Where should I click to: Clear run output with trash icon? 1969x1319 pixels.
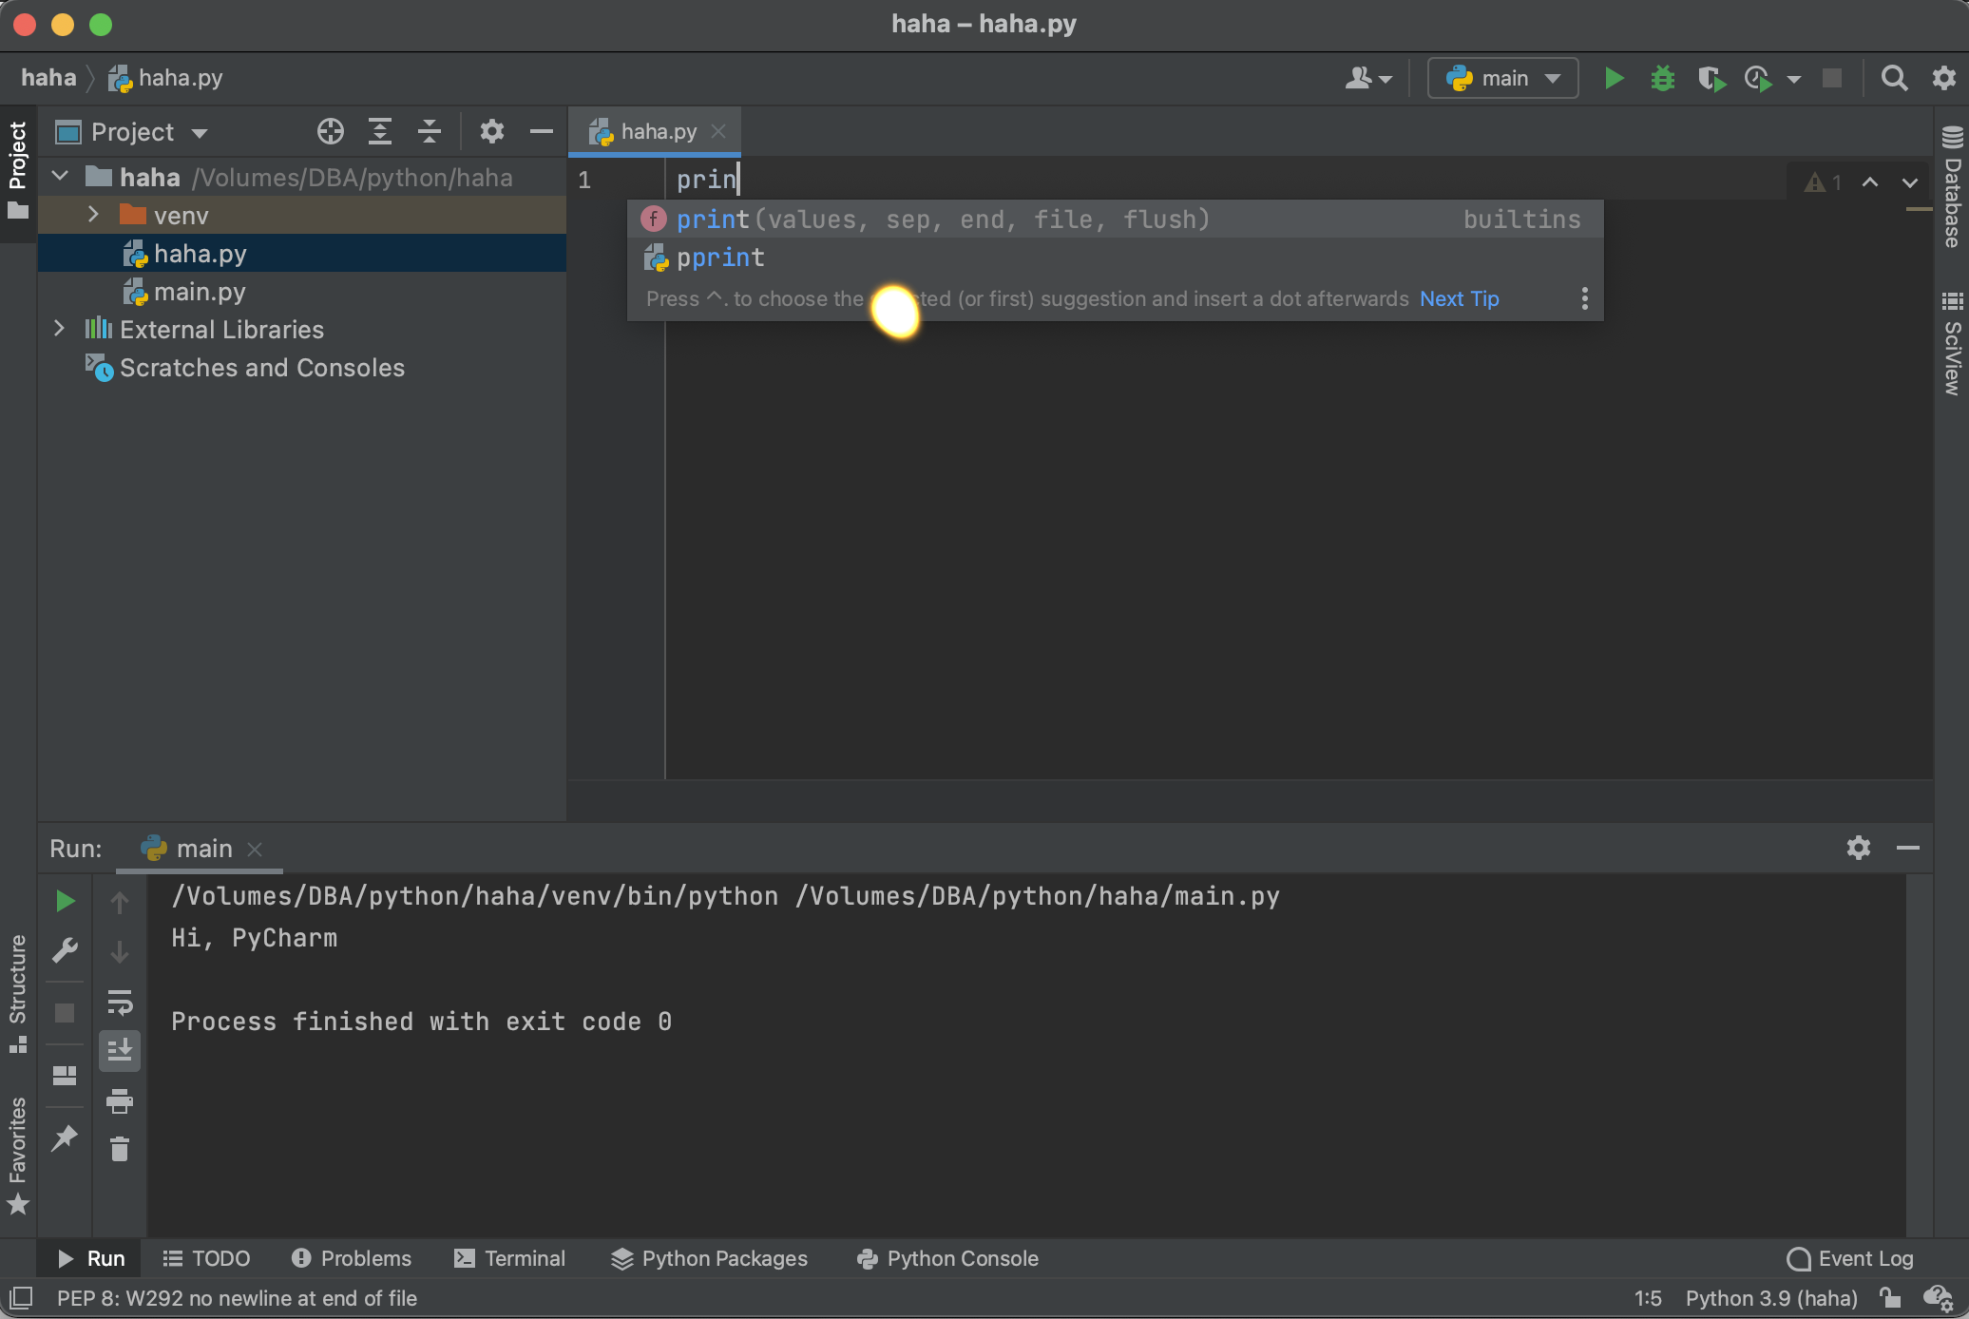(x=120, y=1150)
